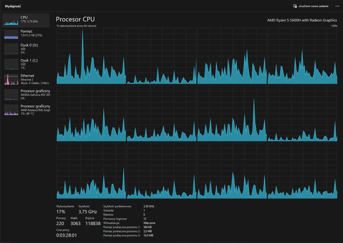Open the three-dot more options menu
This screenshot has height=243, width=343.
[x=337, y=6]
